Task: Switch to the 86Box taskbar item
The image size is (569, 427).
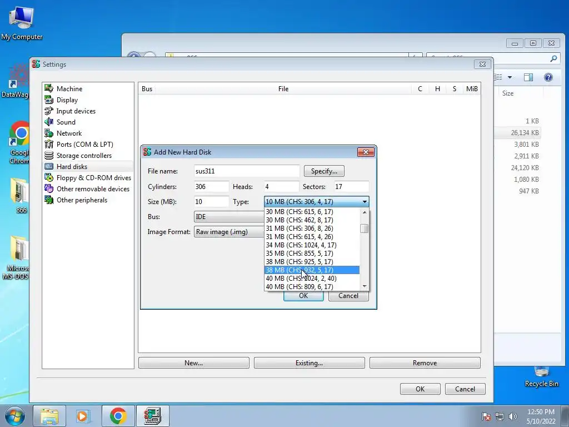Action: click(x=152, y=416)
